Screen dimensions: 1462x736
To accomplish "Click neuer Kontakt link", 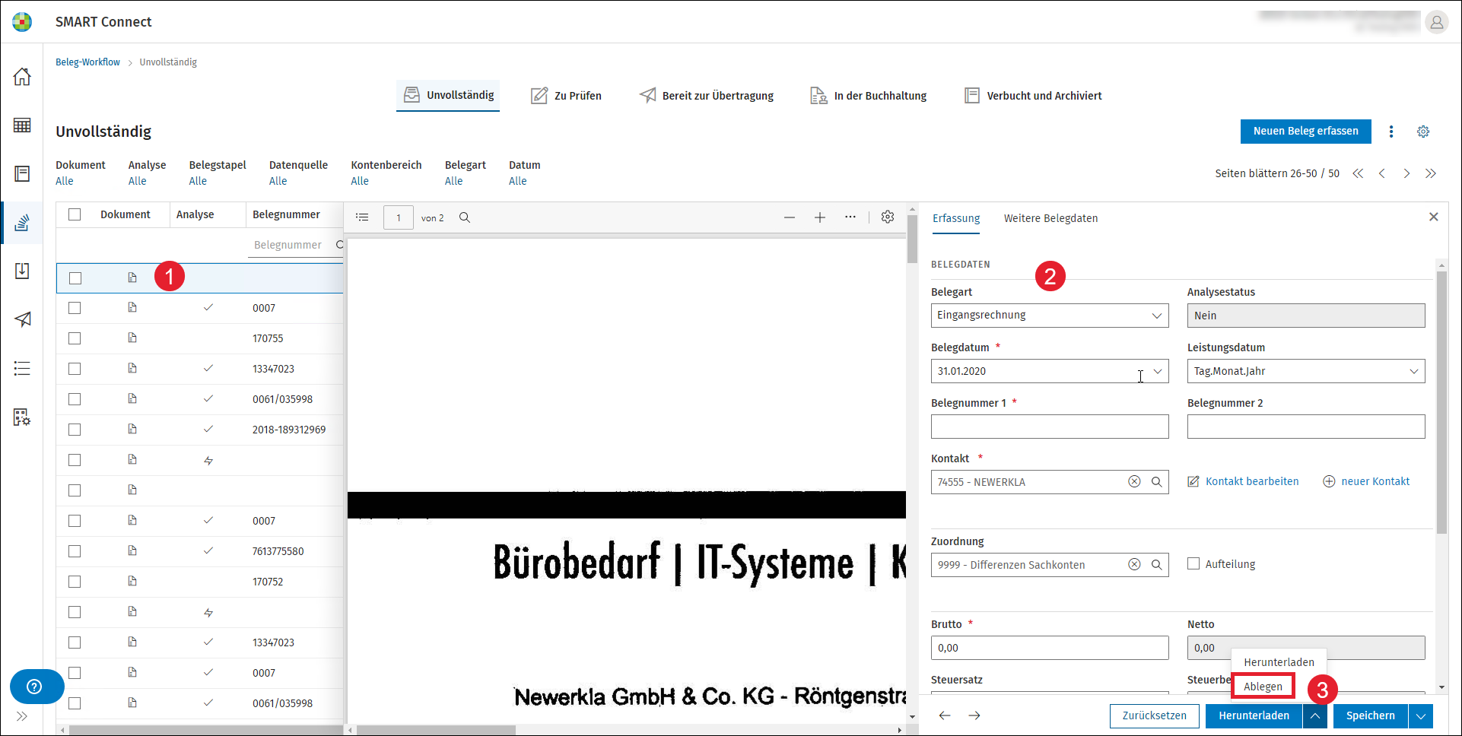I will click(1366, 481).
